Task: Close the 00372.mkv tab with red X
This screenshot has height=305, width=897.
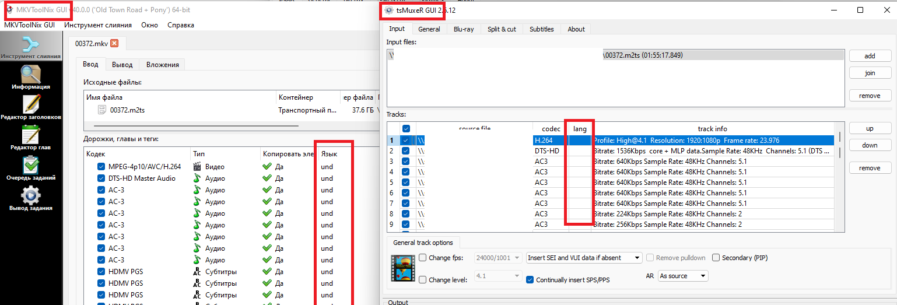Action: coord(114,44)
